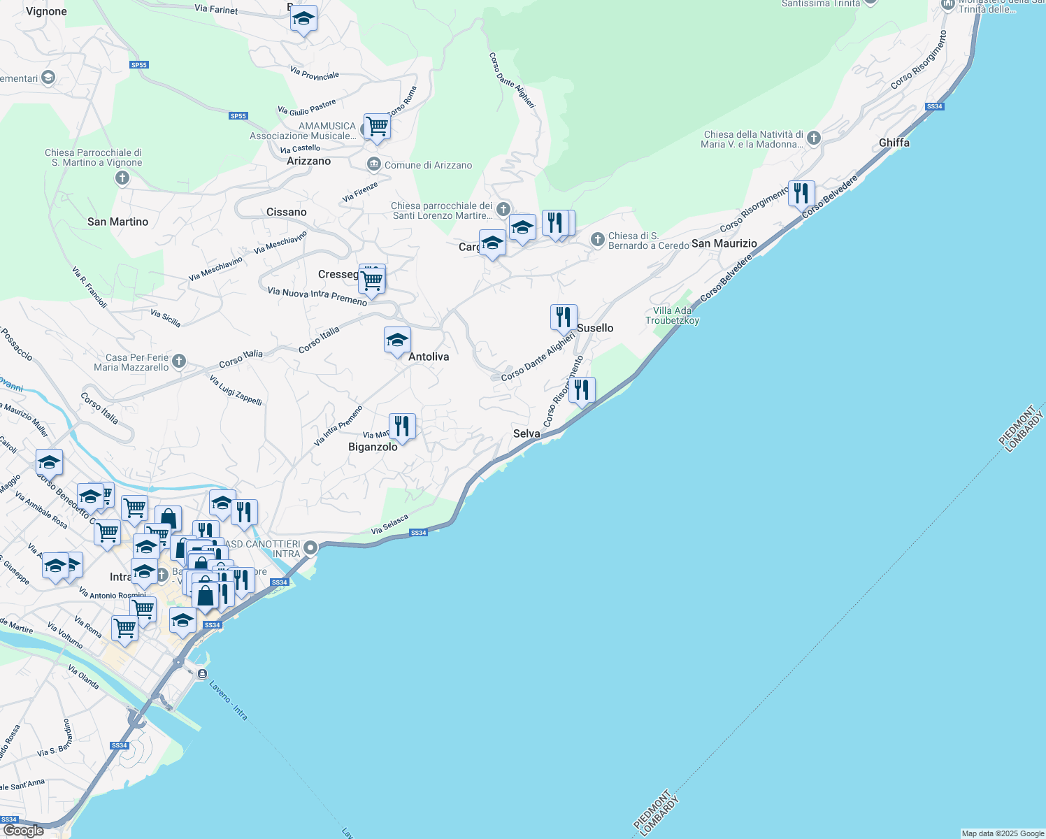Click the school marker below Antoliva's Corso Italia
The width and height of the screenshot is (1046, 839).
click(x=397, y=341)
